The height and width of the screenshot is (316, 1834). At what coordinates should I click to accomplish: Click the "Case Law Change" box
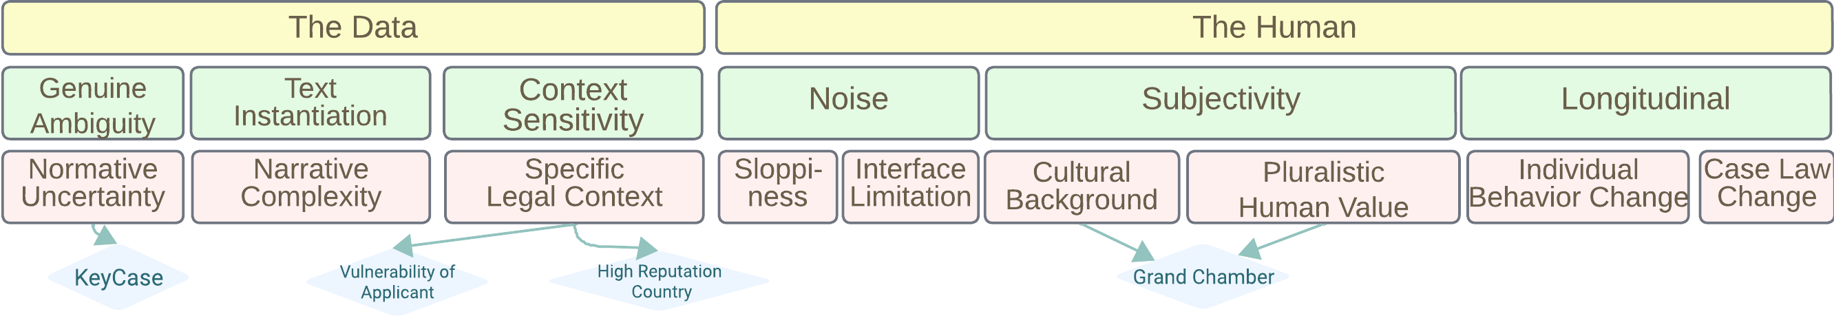[1766, 187]
